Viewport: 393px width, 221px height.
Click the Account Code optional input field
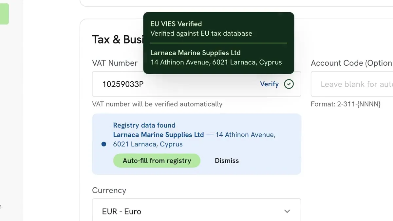click(x=352, y=84)
